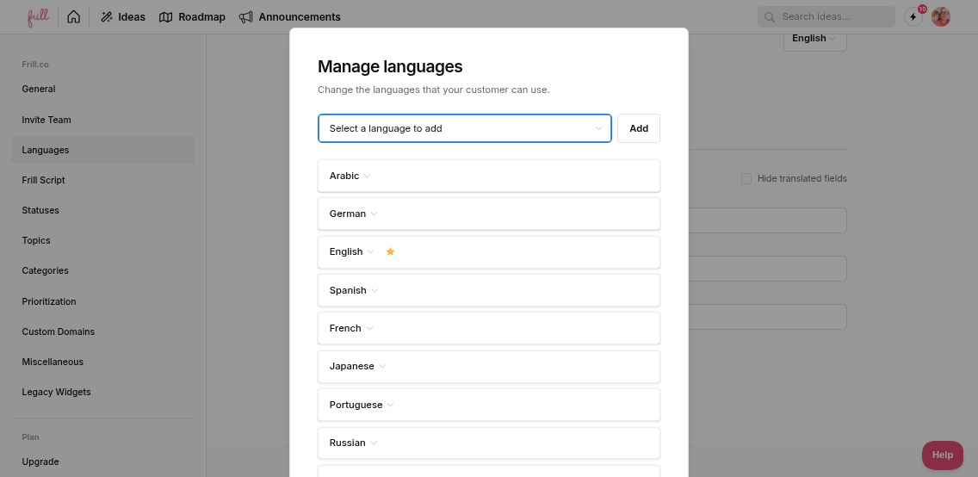
Task: Click the Frill.co section label
Action: (35, 65)
